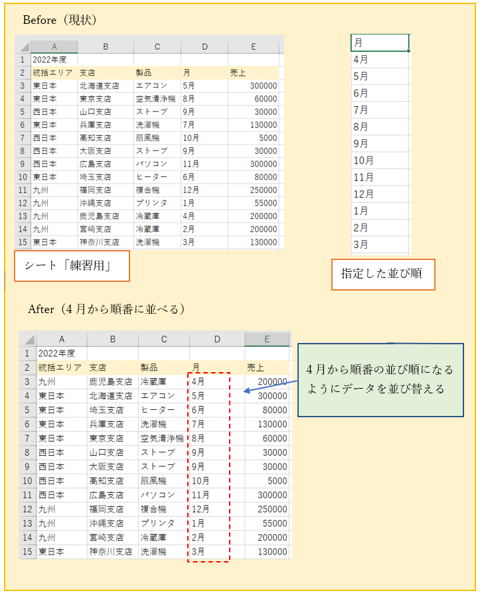Select column D header in the After table
The height and width of the screenshot is (597, 482).
coord(216,340)
